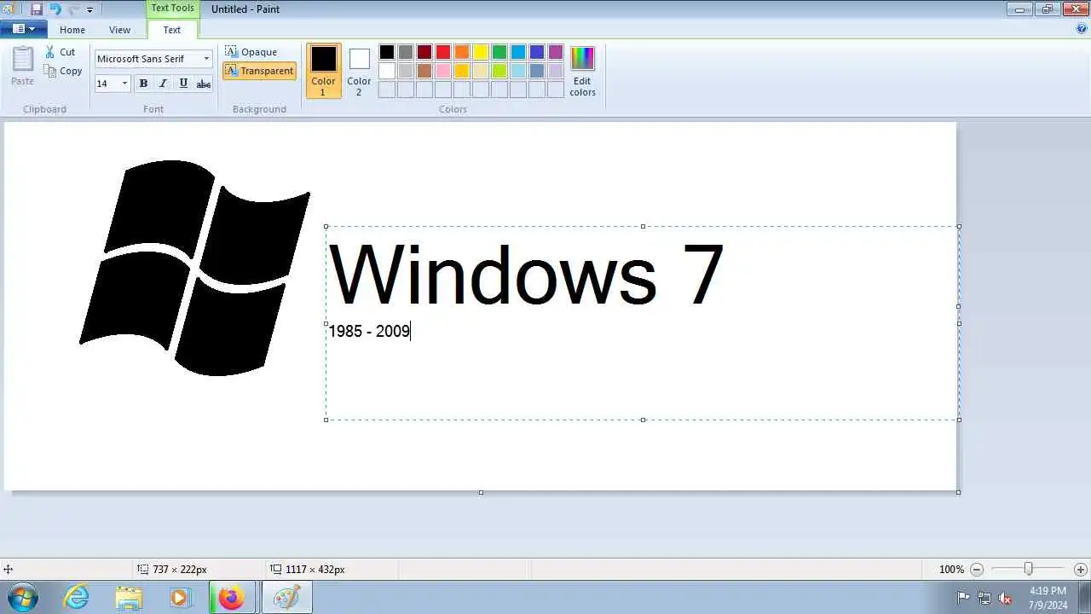
Task: Cut the selected text
Action: 61,52
